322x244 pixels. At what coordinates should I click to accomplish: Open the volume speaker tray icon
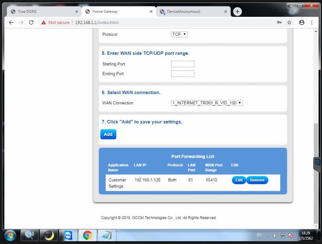pyautogui.click(x=275, y=236)
